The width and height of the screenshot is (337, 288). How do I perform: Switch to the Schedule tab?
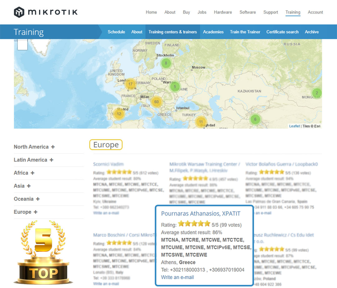point(116,32)
